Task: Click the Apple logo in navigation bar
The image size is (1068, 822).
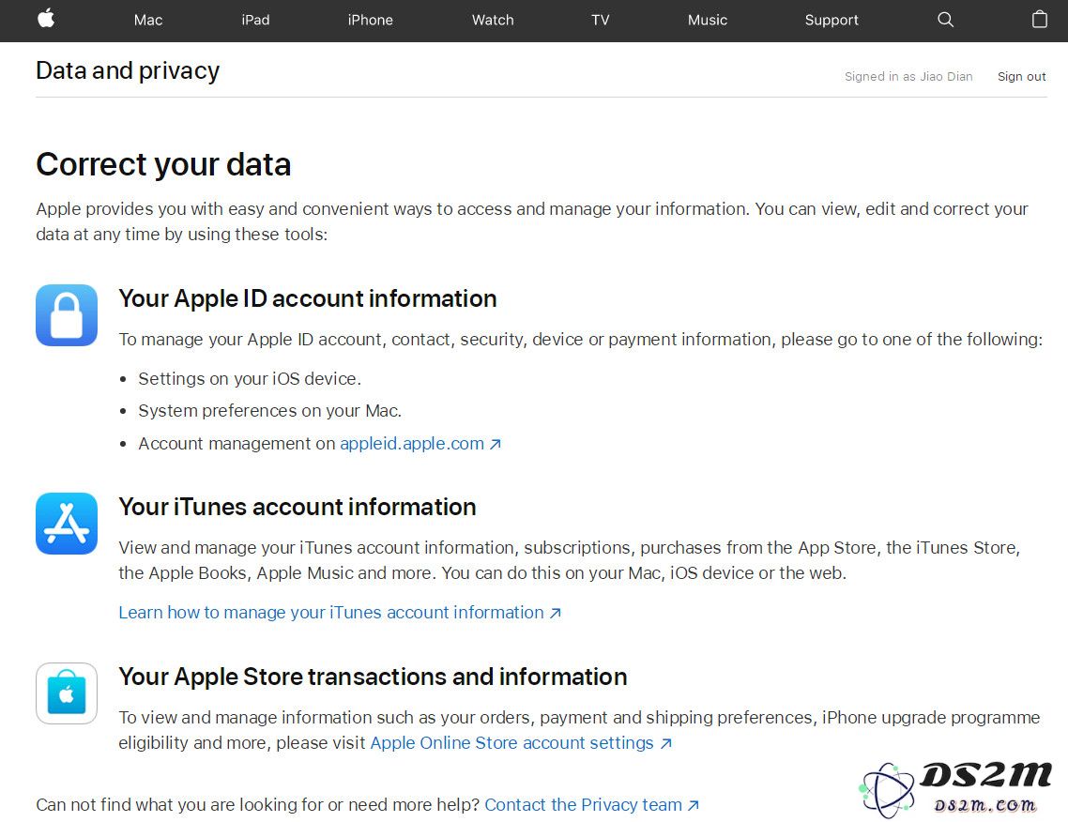Action: pyautogui.click(x=46, y=19)
